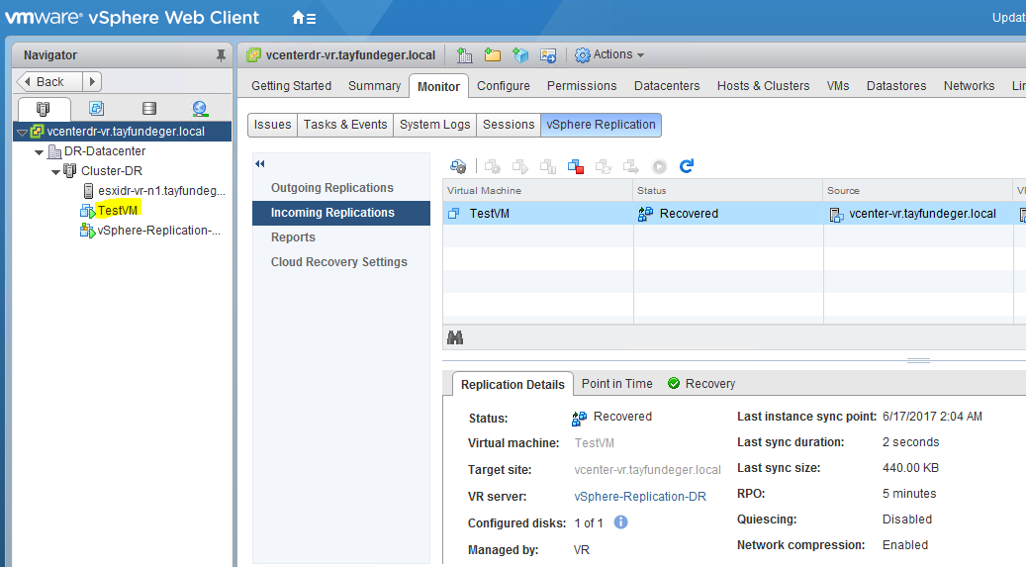The height and width of the screenshot is (567, 1026).
Task: Click the Assign license icon
Action: 548,55
